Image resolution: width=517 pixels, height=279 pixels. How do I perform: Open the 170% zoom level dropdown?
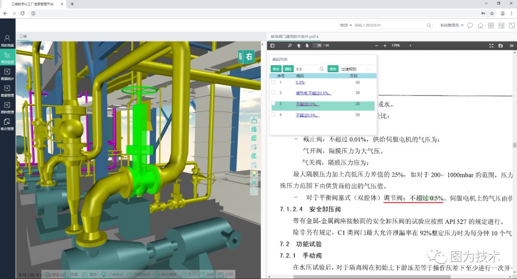(401, 46)
